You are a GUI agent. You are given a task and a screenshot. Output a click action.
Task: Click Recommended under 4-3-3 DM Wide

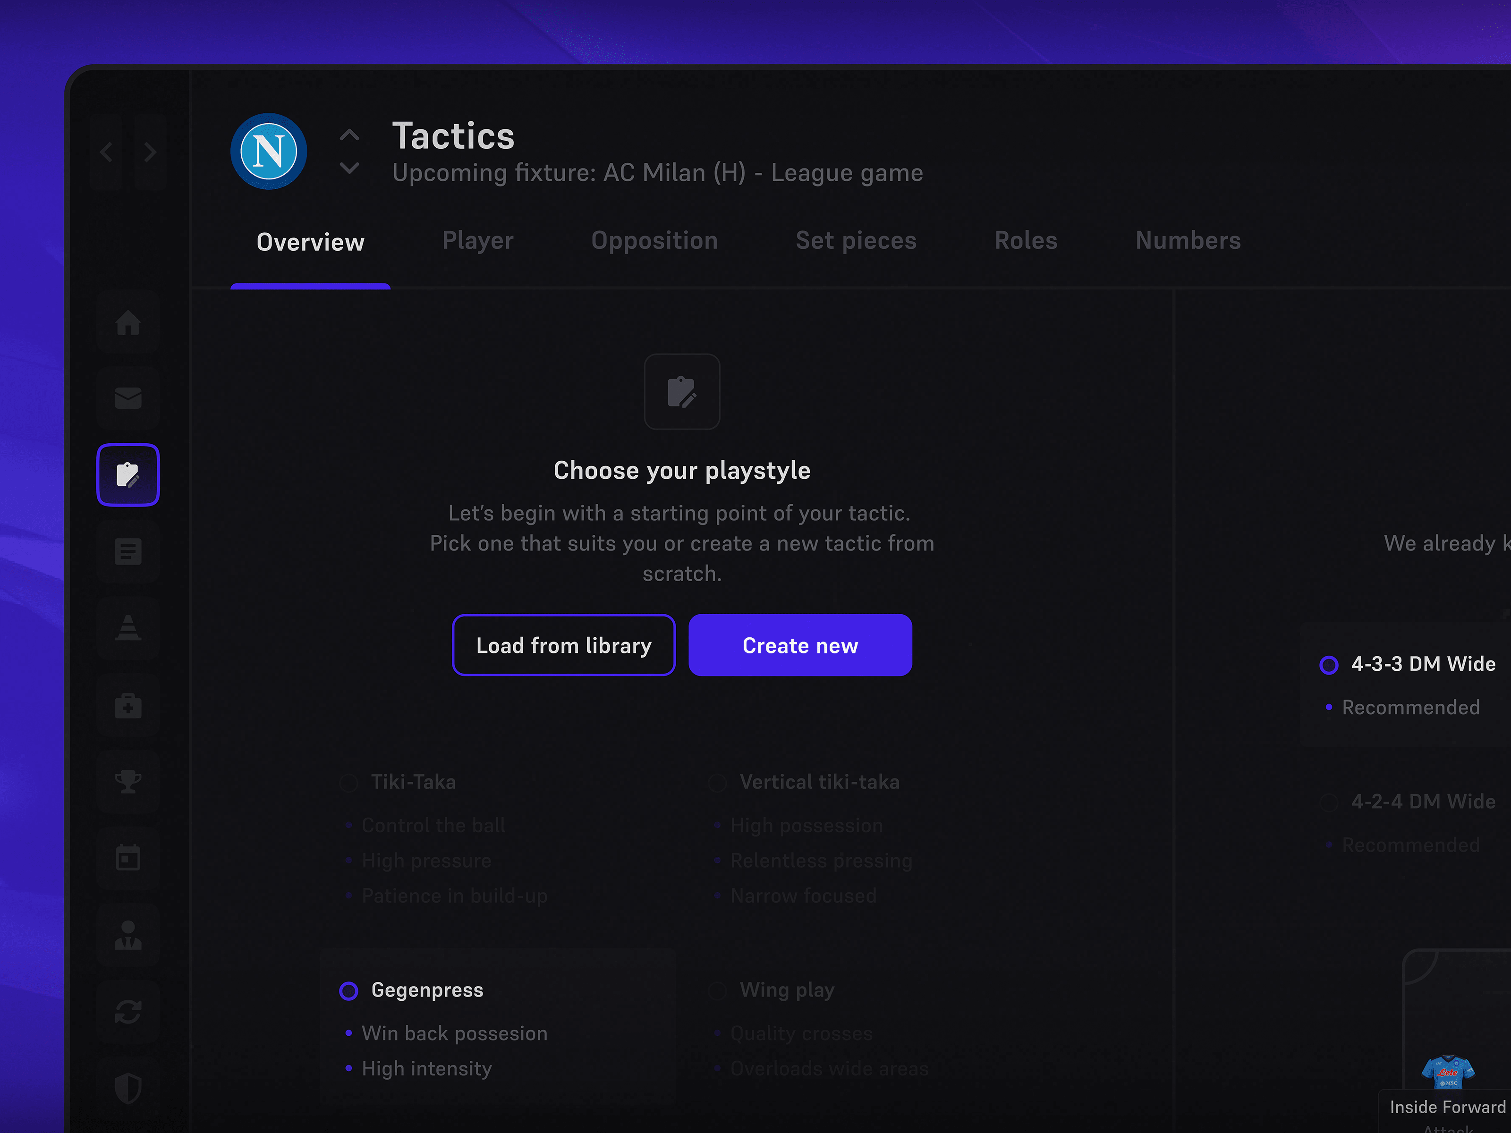[x=1410, y=708]
